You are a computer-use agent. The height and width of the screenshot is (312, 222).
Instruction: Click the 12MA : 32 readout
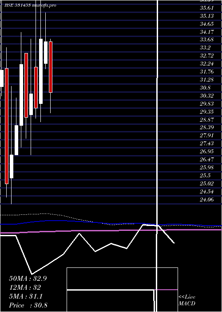(25, 287)
